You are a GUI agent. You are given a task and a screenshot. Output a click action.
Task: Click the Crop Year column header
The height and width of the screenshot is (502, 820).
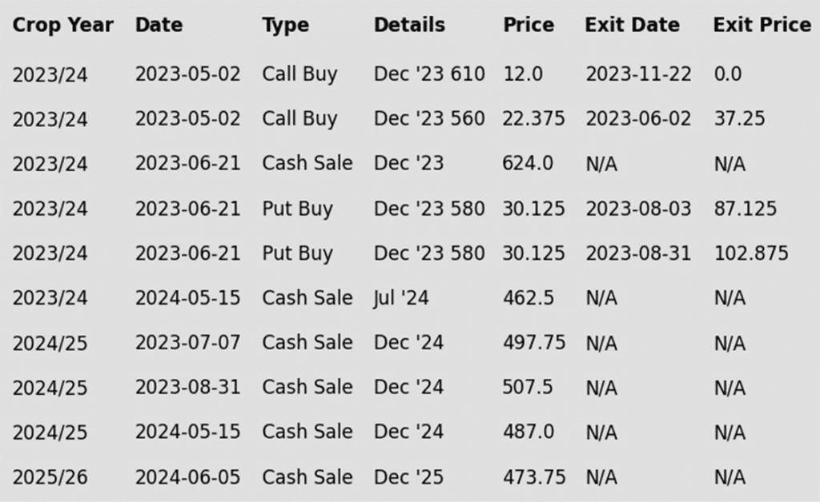click(62, 25)
